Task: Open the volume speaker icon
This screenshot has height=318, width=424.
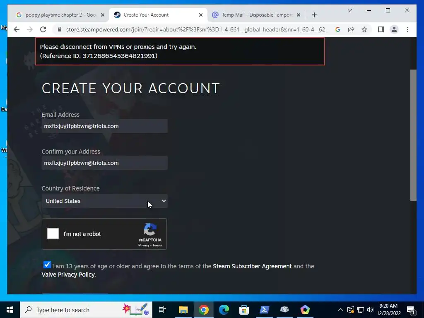Action: (370, 310)
